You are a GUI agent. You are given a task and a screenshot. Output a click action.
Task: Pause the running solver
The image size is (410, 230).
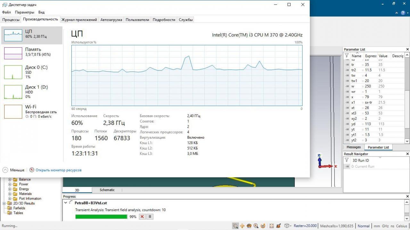pos(150,217)
